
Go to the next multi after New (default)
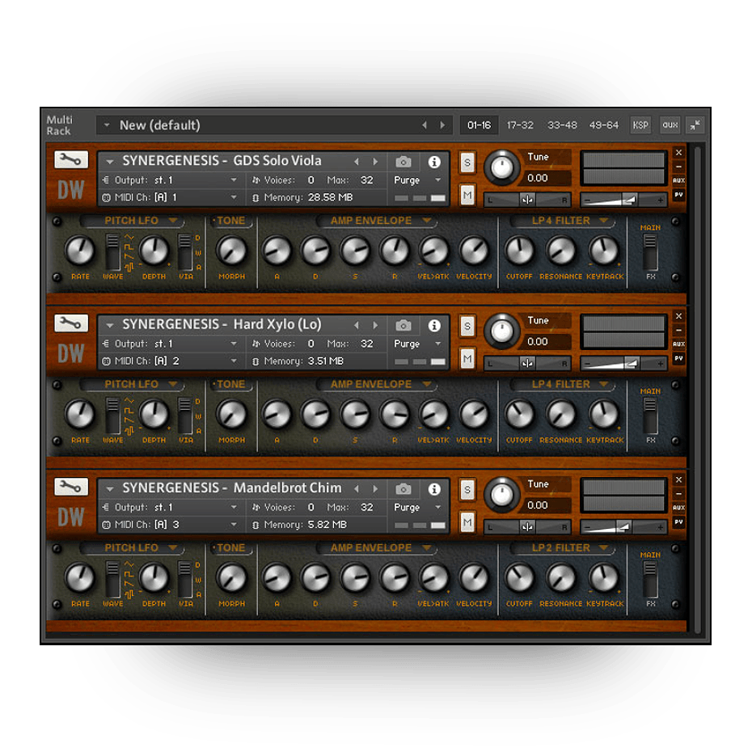442,125
